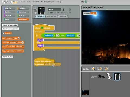Screen dimensions: 130x97
Task: Toggle the scene1 variable checkbox
Action: point(3,33)
